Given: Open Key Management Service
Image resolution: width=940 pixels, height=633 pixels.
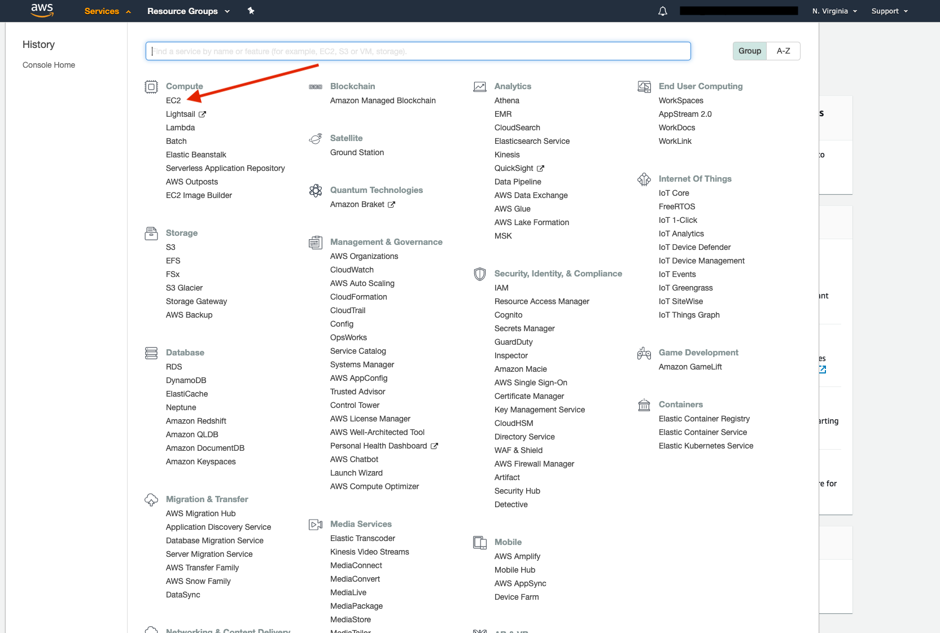Looking at the screenshot, I should [540, 410].
